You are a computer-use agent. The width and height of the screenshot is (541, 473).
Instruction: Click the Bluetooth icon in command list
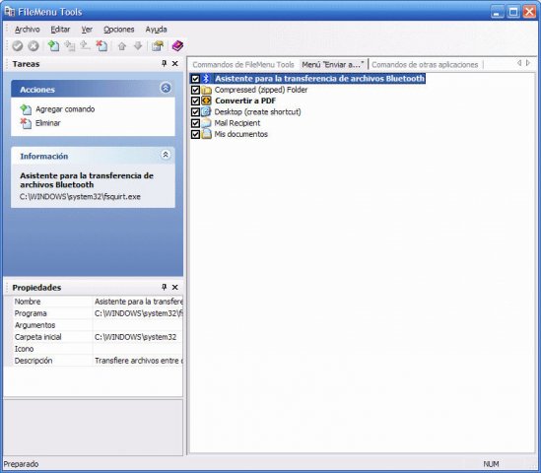[206, 78]
